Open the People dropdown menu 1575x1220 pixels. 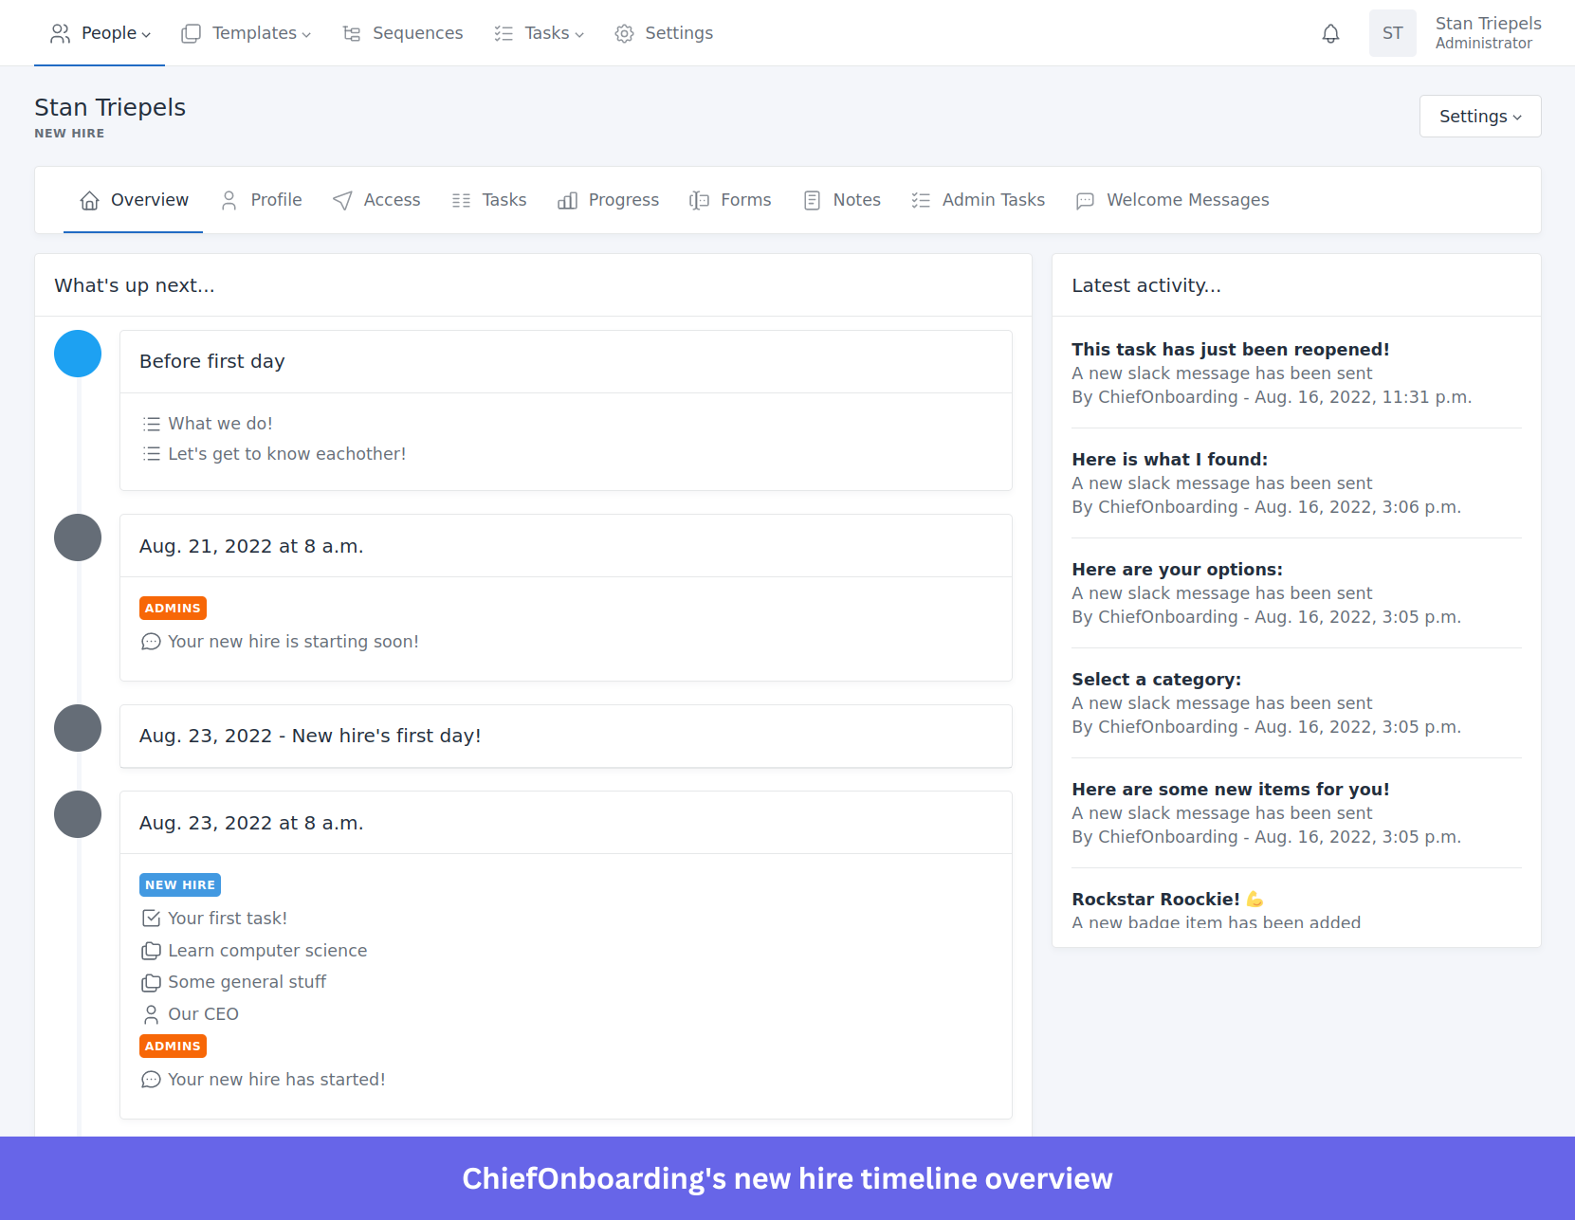(x=100, y=33)
